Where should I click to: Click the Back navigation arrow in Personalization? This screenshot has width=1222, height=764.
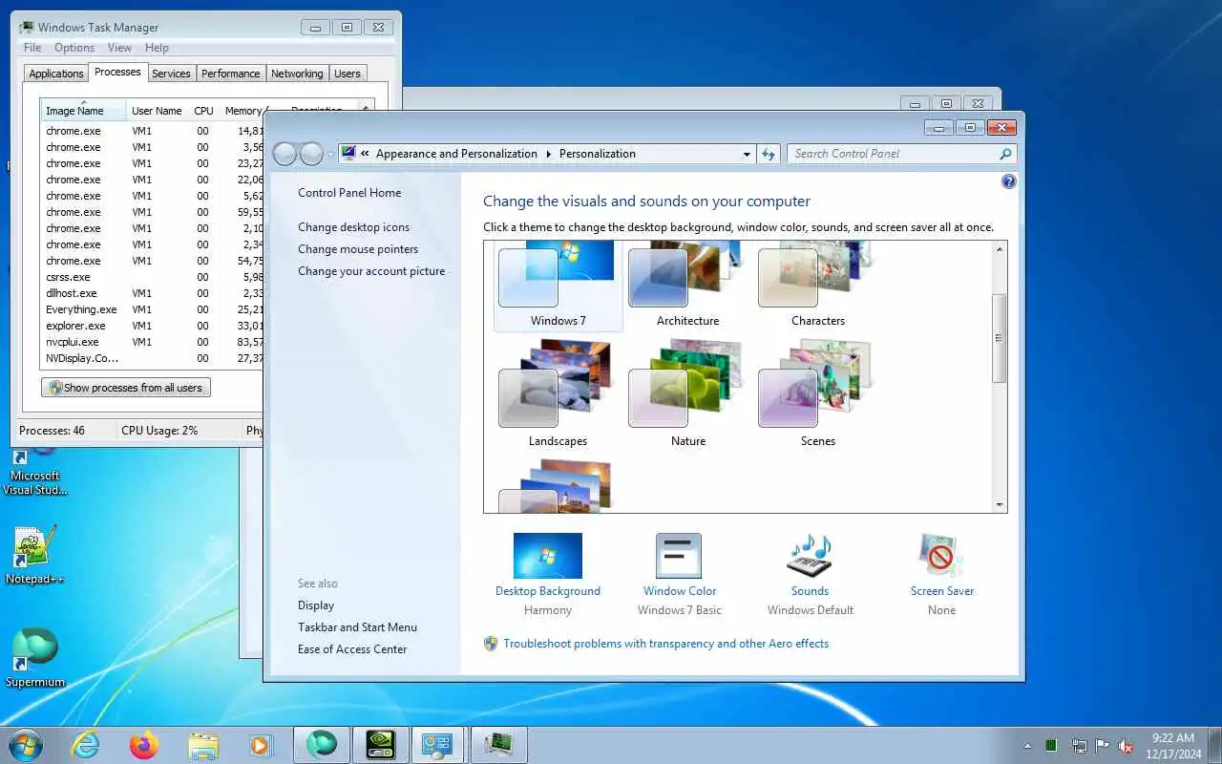(285, 154)
